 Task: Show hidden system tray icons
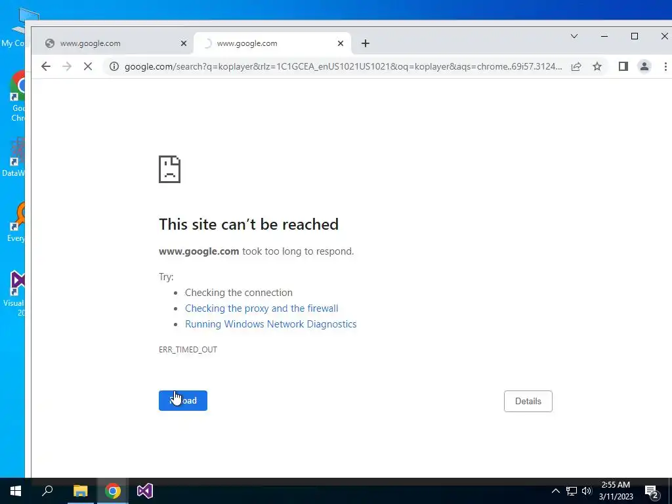point(555,491)
